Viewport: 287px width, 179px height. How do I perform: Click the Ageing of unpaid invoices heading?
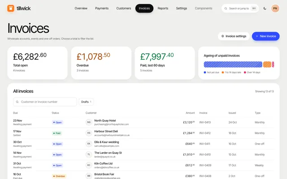click(222, 55)
